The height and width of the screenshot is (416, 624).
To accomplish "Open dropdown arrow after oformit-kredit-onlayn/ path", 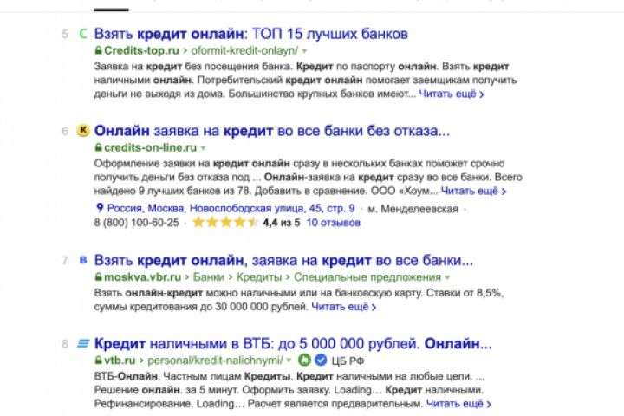I will 304,53.
